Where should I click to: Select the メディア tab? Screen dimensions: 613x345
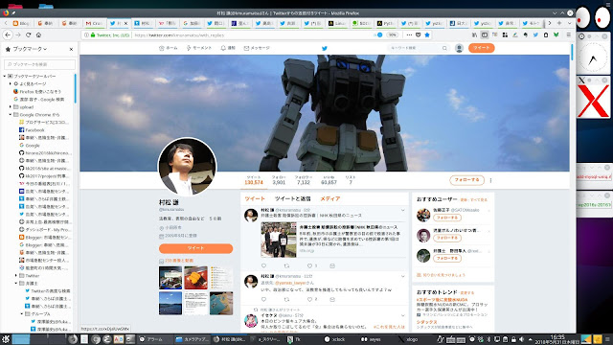330,198
